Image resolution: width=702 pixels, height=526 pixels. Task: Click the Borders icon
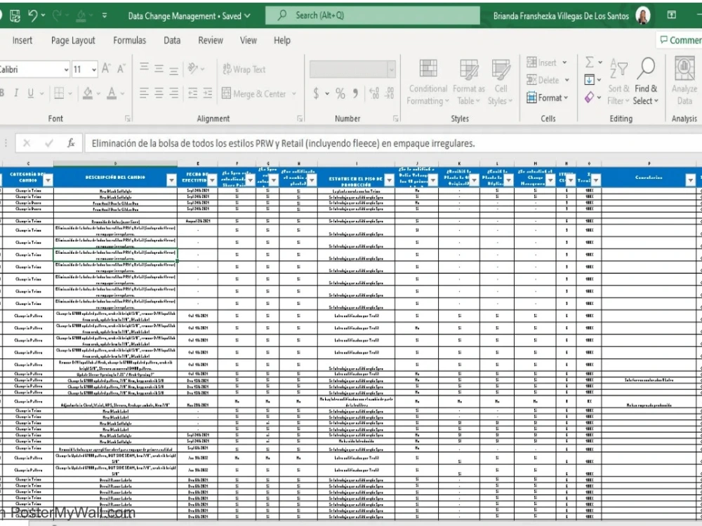coord(59,93)
